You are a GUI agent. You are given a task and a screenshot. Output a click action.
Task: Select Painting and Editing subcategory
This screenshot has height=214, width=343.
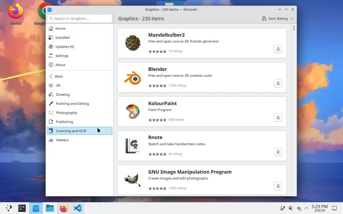[x=80, y=104]
